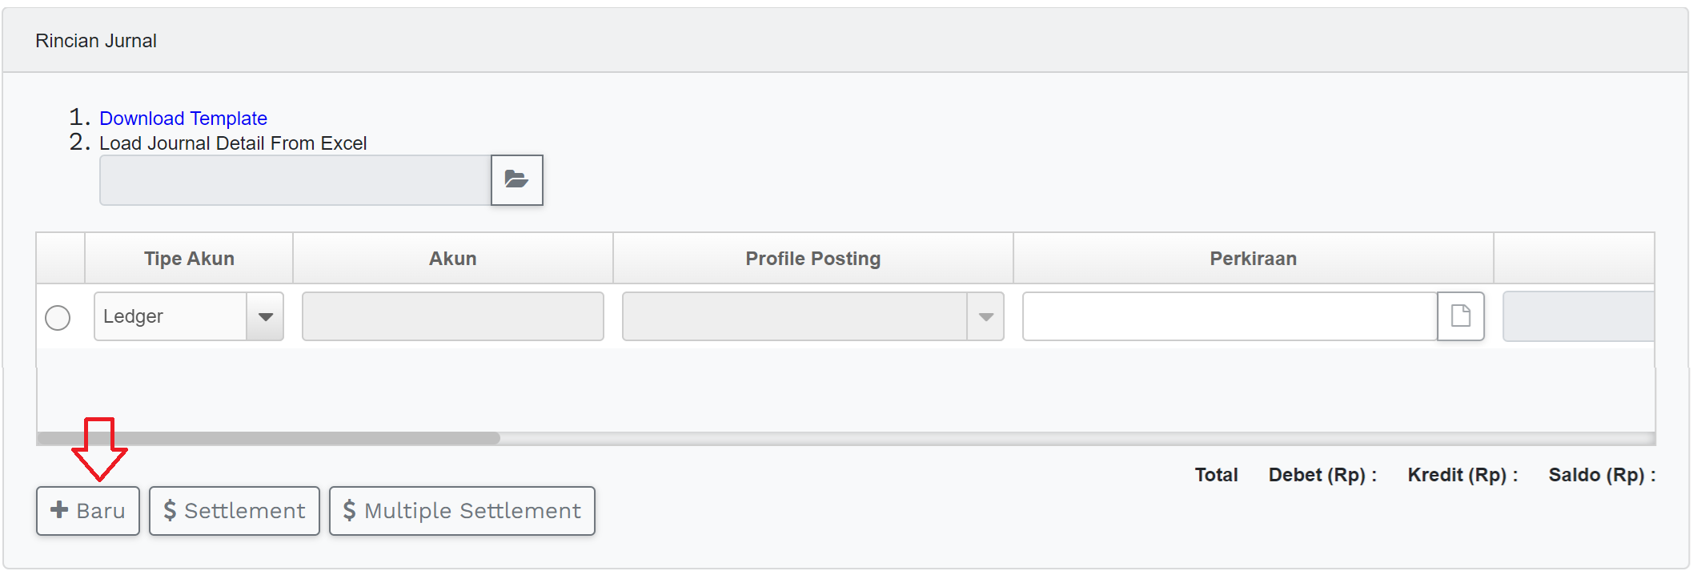Click the Akun column header

click(453, 259)
